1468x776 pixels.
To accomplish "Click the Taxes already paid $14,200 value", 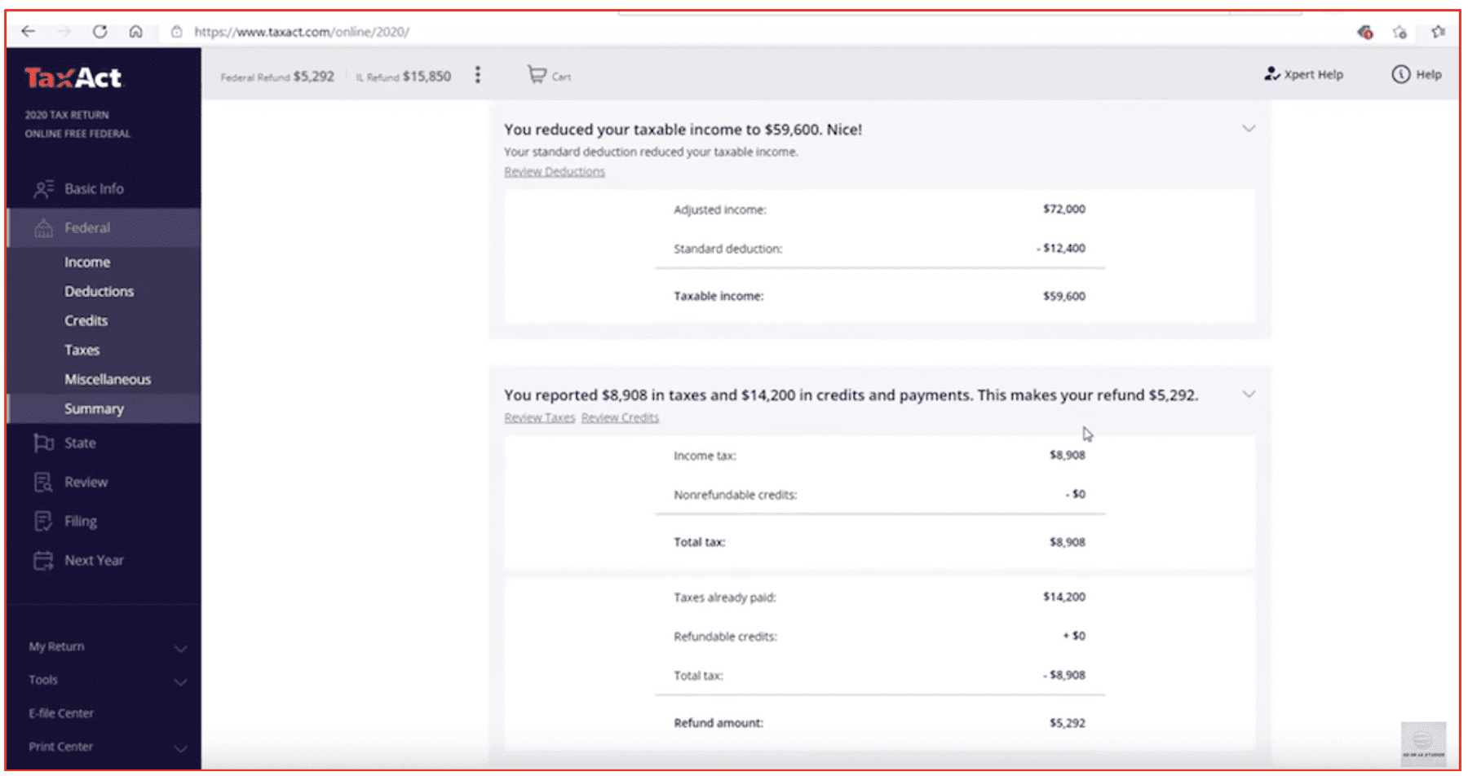I will point(1064,597).
